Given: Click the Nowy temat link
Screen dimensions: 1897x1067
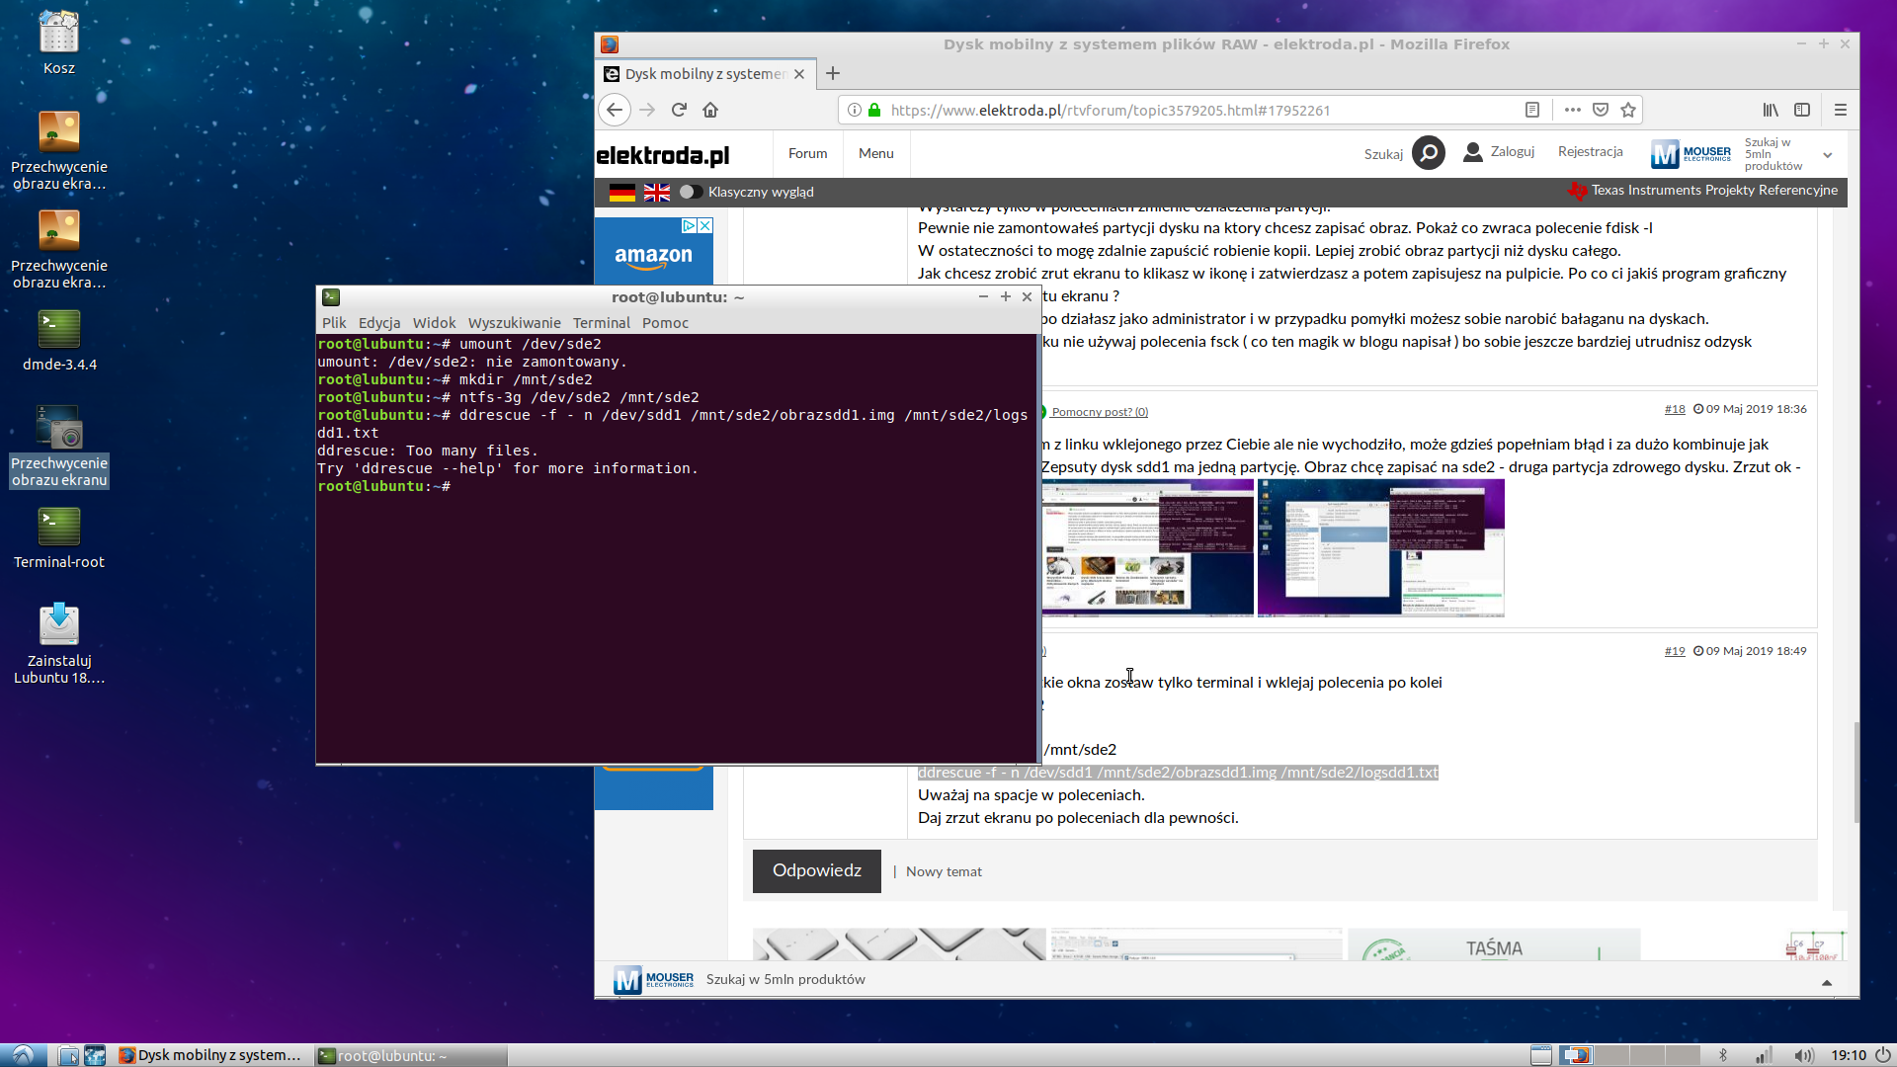Looking at the screenshot, I should click(x=944, y=871).
